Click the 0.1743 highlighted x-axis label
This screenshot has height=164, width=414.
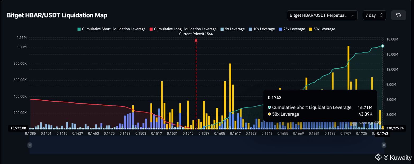click(x=383, y=134)
